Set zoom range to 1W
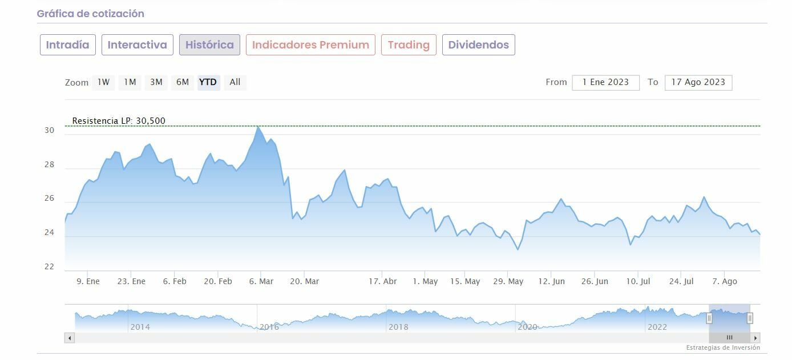 (103, 82)
